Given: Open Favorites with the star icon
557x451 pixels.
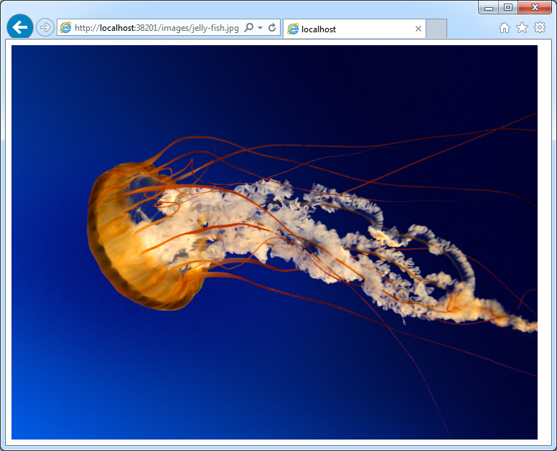Looking at the screenshot, I should click(523, 27).
